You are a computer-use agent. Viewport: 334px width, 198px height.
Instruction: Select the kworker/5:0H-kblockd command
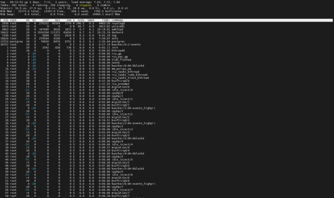[x=128, y=169]
